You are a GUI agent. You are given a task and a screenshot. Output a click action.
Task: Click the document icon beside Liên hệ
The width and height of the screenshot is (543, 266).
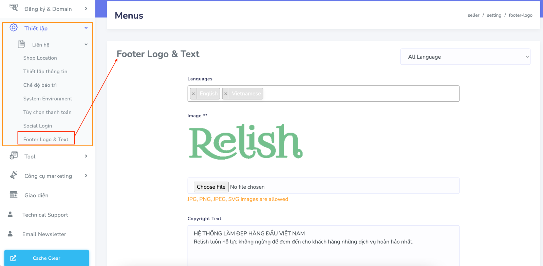pyautogui.click(x=21, y=44)
